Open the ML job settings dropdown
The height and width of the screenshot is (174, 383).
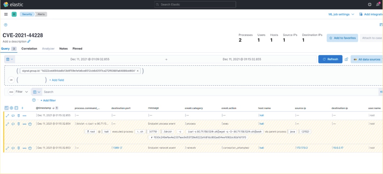(341, 14)
